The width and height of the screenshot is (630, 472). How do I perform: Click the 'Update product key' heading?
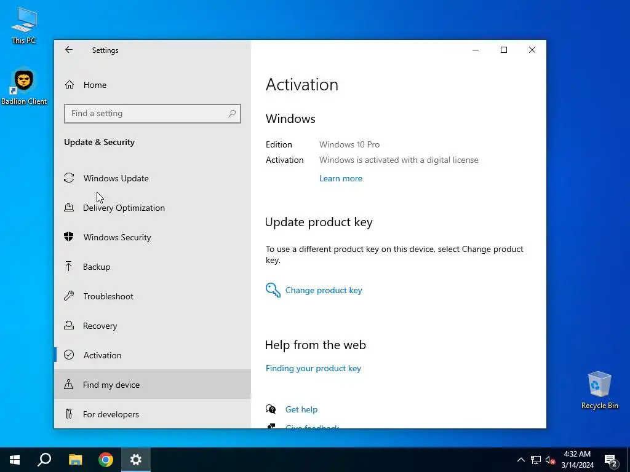(319, 222)
